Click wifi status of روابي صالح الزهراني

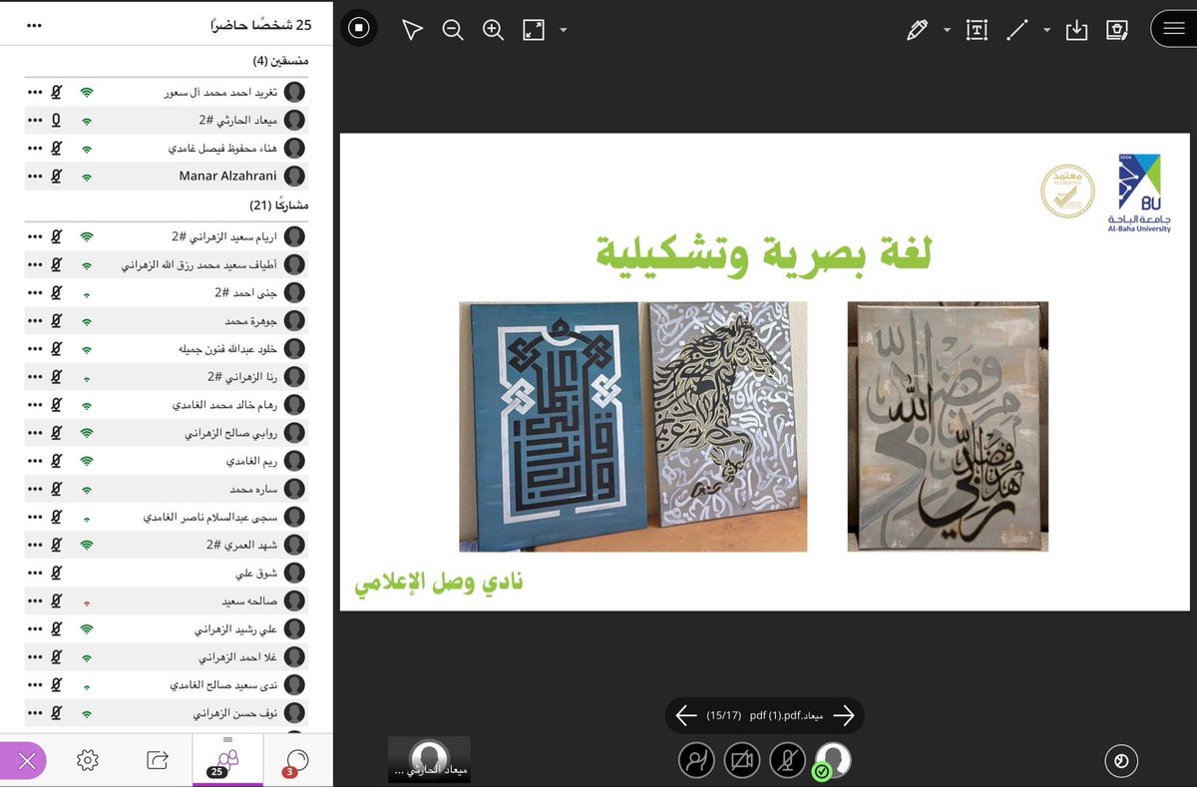point(87,434)
